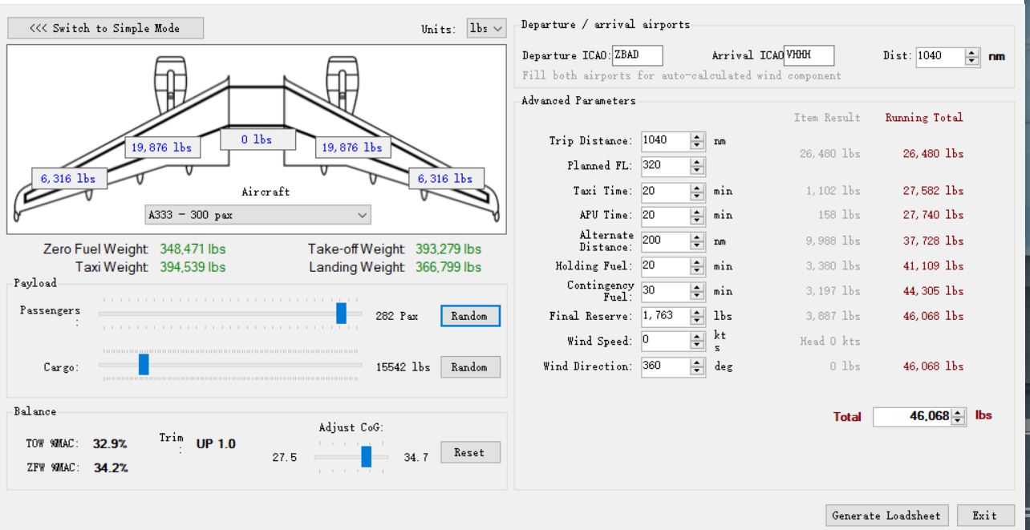Click the Arrival ICAO input field
The width and height of the screenshot is (1030, 530).
pos(809,55)
